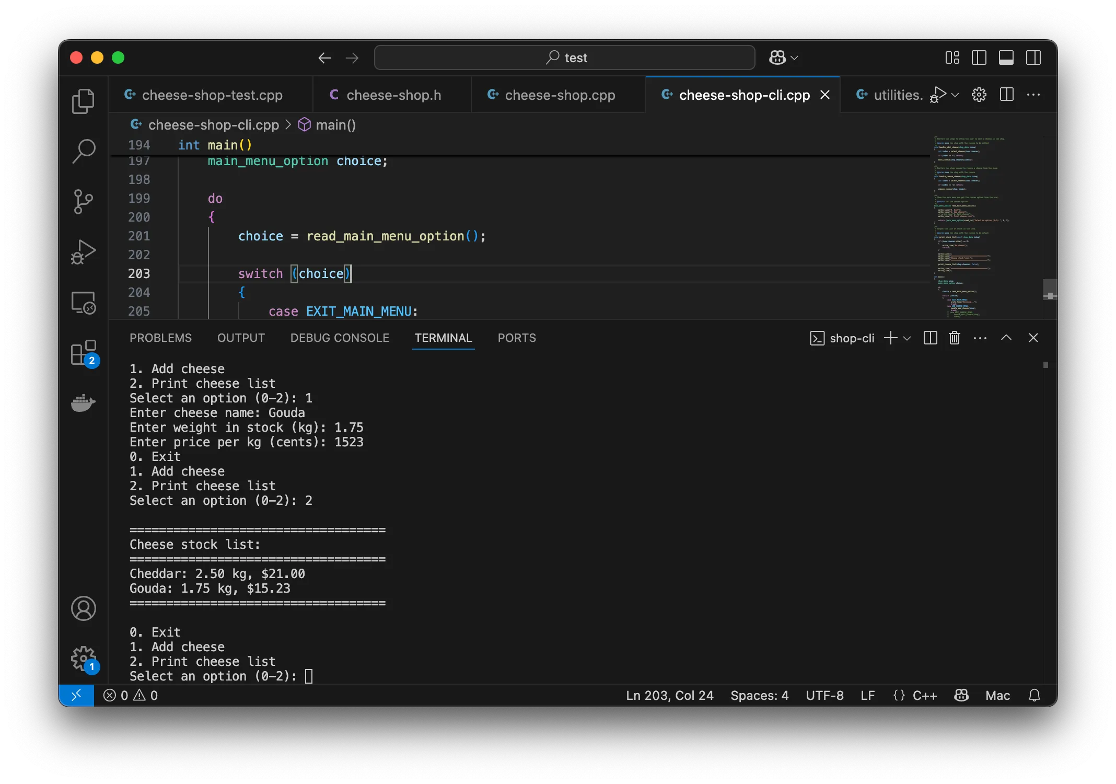Select C++ language mode
1116x784 pixels.
[x=925, y=695]
